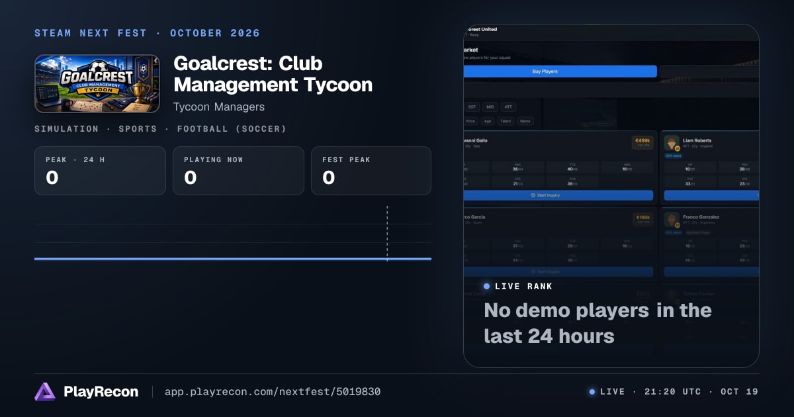Click Start Inquiry under Giovanni Gallo
The width and height of the screenshot is (794, 417).
pyautogui.click(x=558, y=196)
